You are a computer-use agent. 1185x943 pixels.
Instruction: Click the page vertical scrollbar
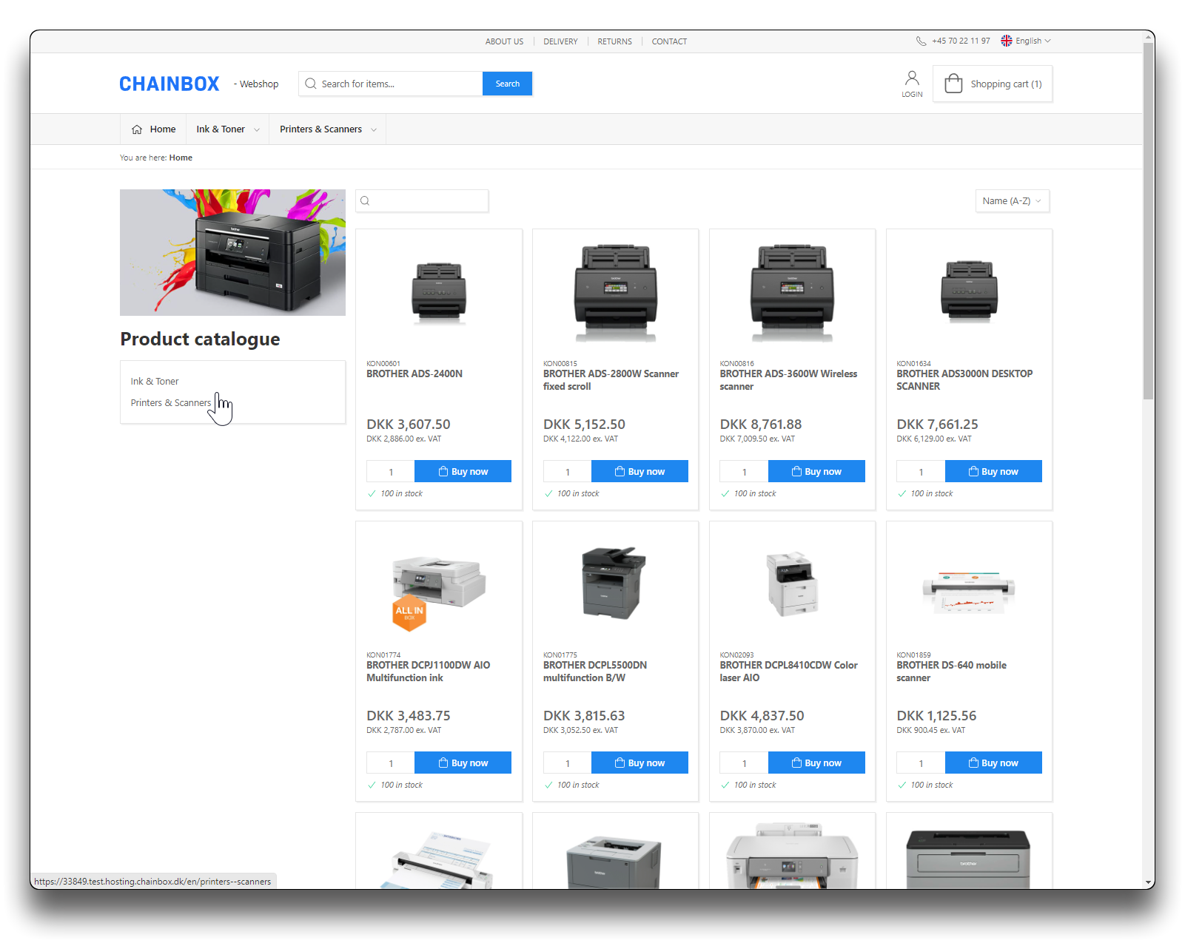click(x=1148, y=222)
